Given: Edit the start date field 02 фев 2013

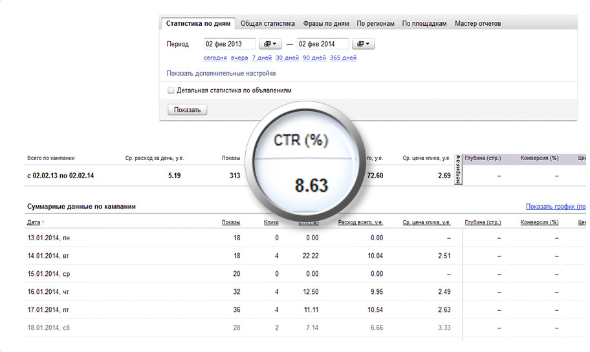Looking at the screenshot, I should pos(230,44).
